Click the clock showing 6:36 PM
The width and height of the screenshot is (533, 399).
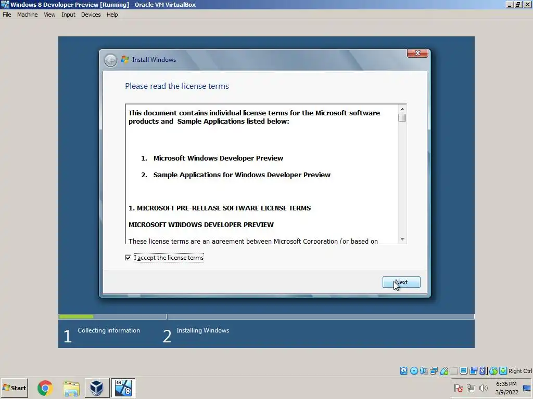(x=506, y=384)
